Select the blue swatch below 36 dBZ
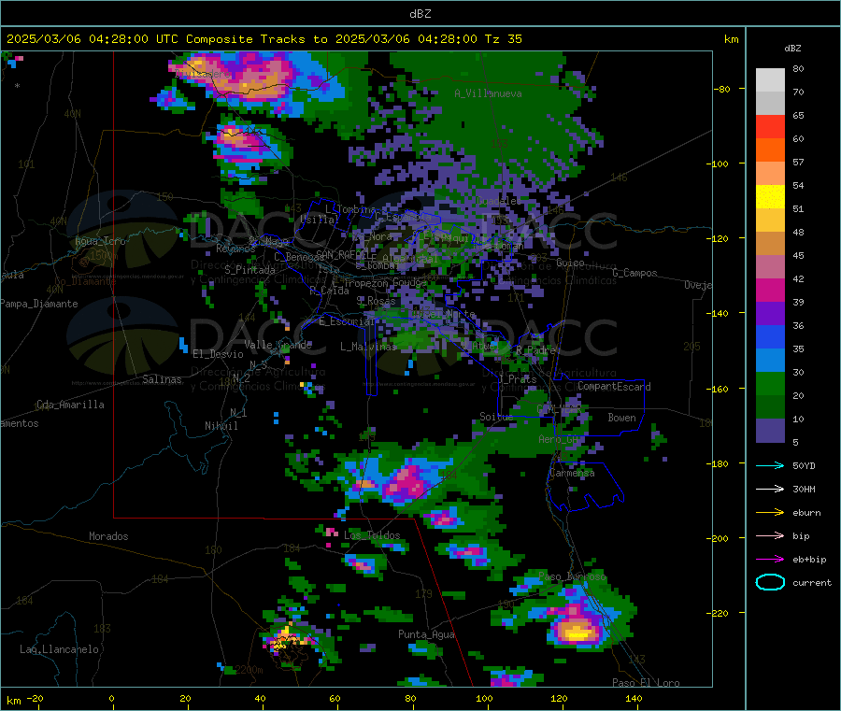 coord(770,336)
